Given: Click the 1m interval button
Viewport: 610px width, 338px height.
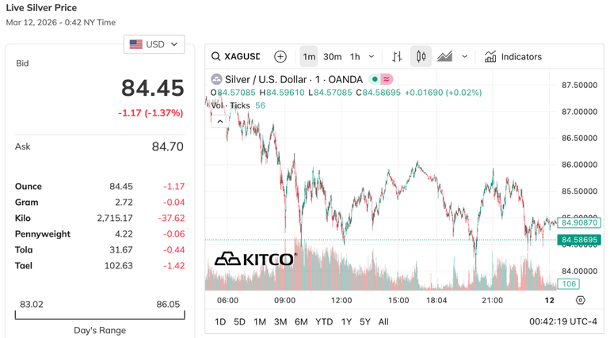Looking at the screenshot, I should [309, 57].
